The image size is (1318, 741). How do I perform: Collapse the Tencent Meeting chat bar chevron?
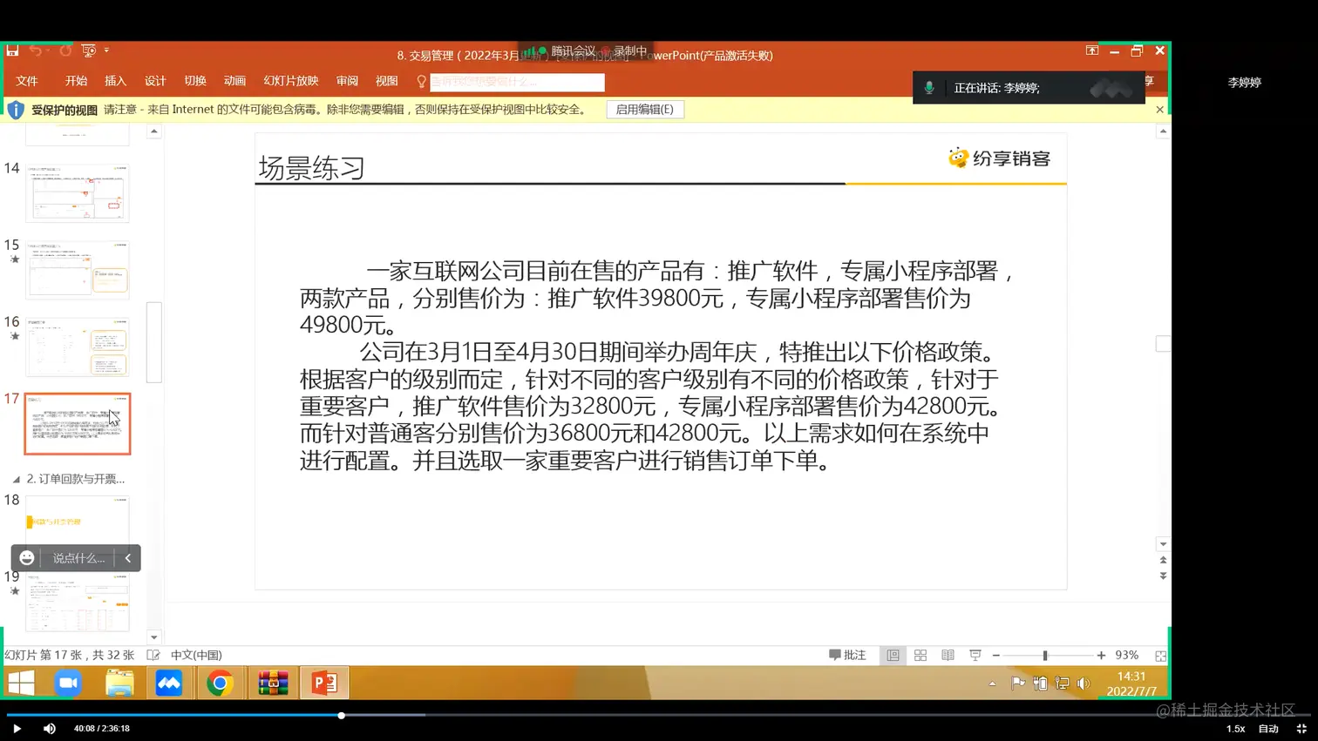click(128, 558)
